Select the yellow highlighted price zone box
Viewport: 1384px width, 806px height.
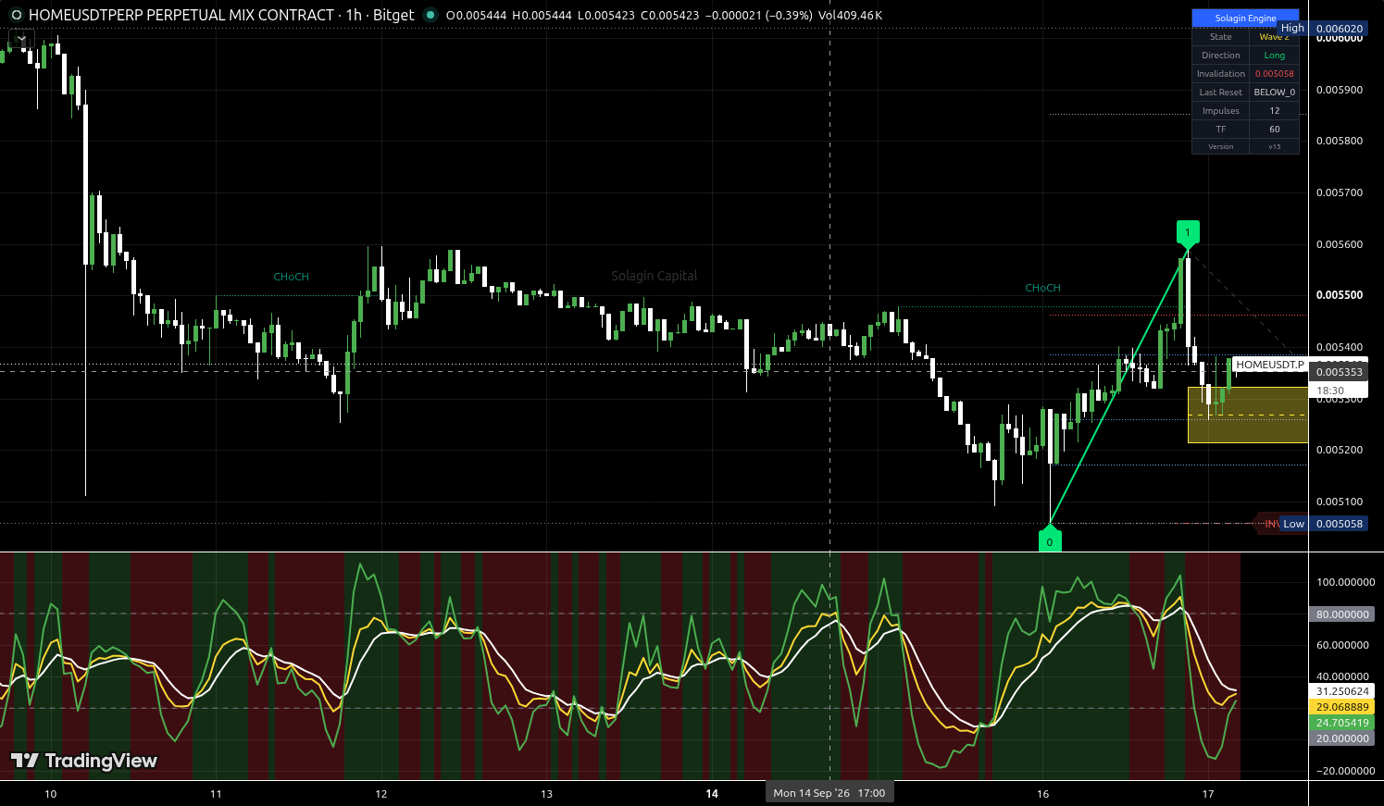(1248, 415)
